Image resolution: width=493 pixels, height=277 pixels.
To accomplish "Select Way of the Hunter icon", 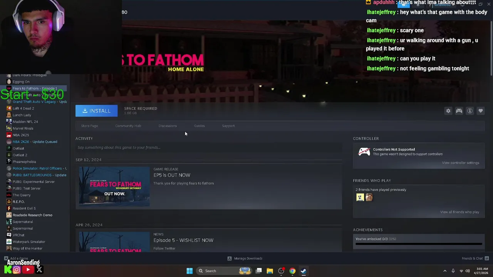I will 9,249.
